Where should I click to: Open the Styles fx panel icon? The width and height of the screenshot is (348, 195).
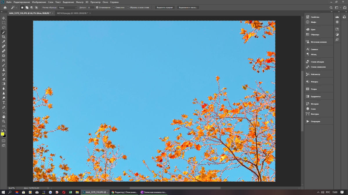click(337, 40)
